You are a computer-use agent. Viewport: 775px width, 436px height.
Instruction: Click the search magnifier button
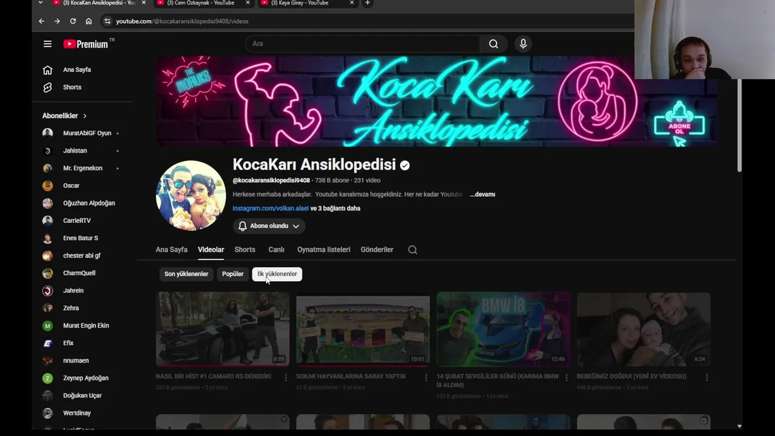pos(493,44)
